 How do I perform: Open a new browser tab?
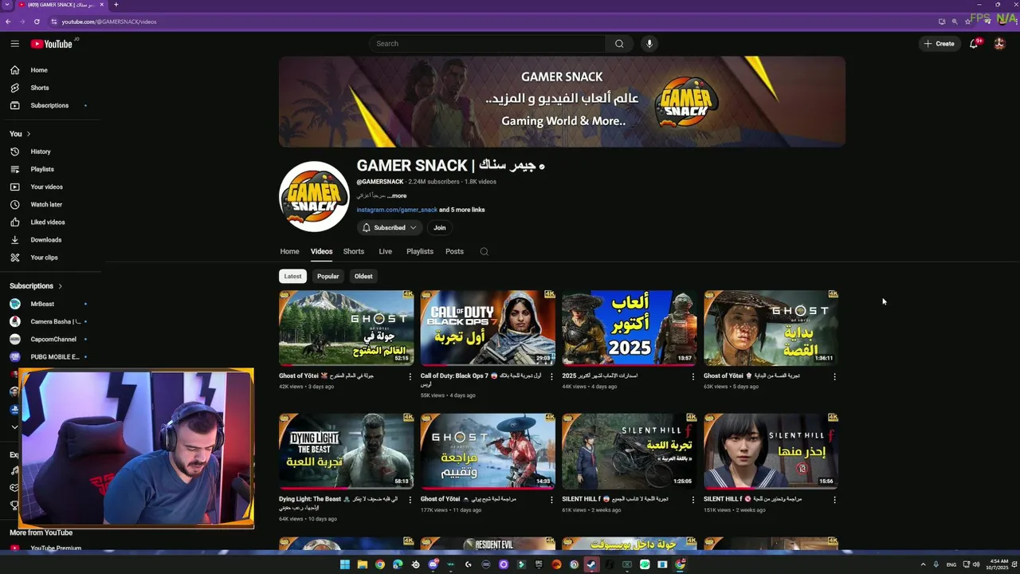tap(116, 5)
